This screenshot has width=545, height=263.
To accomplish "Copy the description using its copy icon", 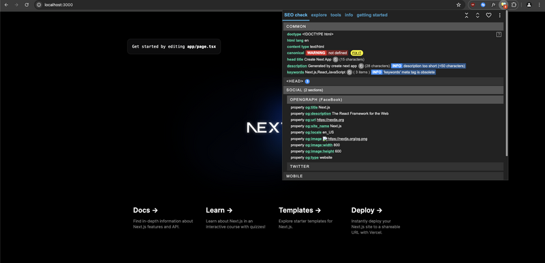I will coord(361,66).
